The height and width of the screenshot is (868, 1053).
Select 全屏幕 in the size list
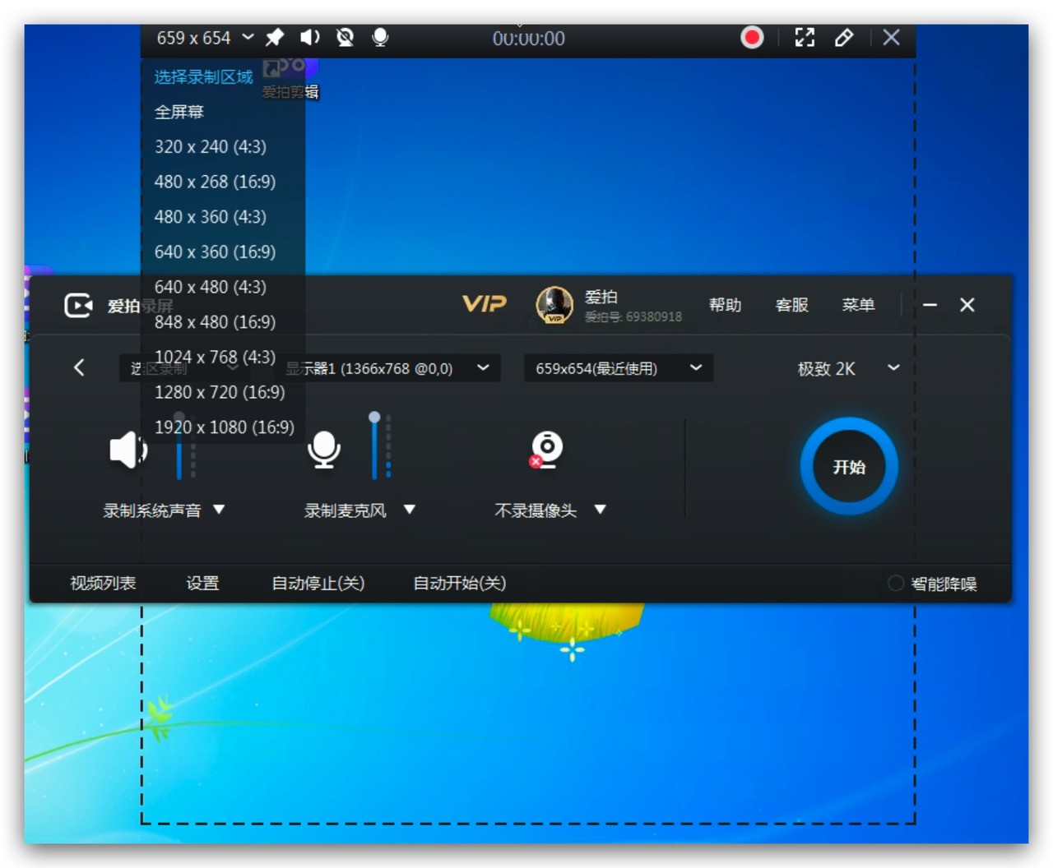[179, 112]
